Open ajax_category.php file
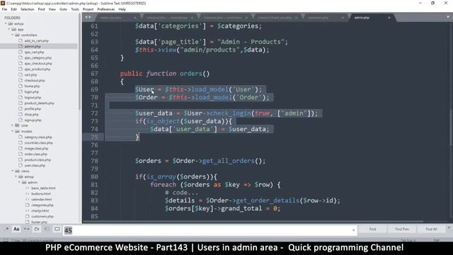 pos(38,58)
